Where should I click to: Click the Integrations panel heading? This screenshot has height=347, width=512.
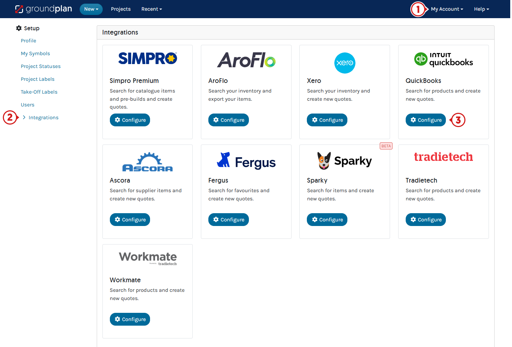[120, 32]
